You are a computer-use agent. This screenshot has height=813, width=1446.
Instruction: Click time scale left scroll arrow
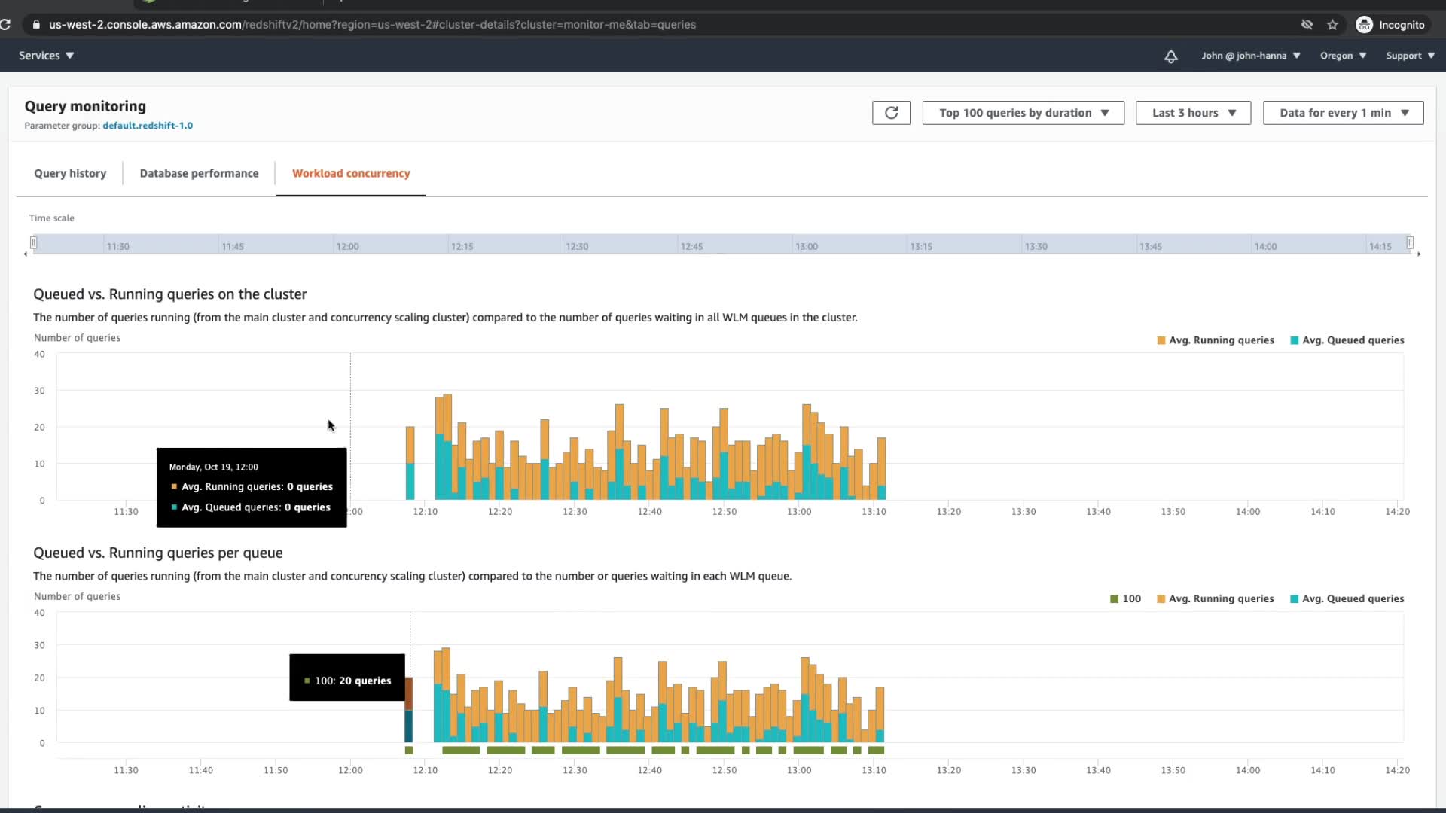[26, 254]
